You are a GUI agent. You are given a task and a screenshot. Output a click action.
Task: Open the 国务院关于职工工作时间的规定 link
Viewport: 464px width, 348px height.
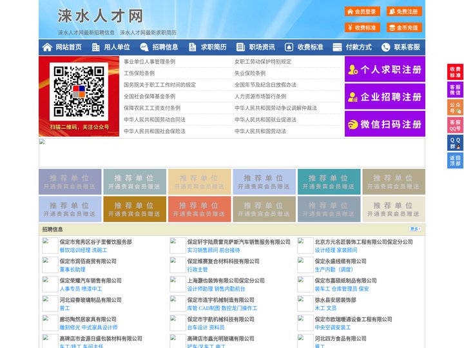click(160, 85)
